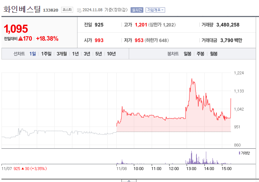Select the 1주일 line chart tab
The width and height of the screenshot is (259, 182).
pyautogui.click(x=46, y=54)
